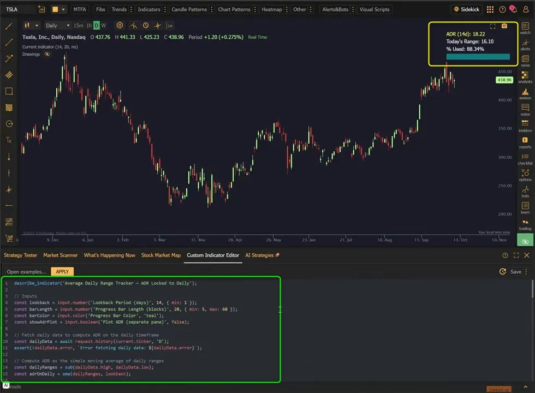Save the custom indicator
The height and width of the screenshot is (393, 535).
pos(515,272)
